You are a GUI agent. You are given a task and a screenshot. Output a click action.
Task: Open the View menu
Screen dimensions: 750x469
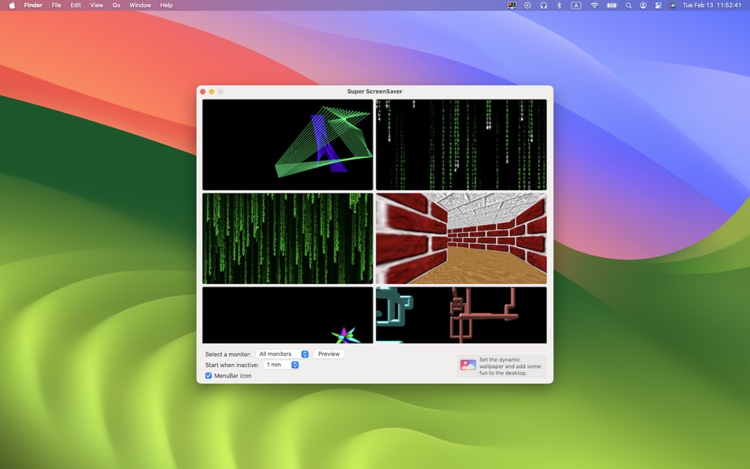[x=96, y=6]
